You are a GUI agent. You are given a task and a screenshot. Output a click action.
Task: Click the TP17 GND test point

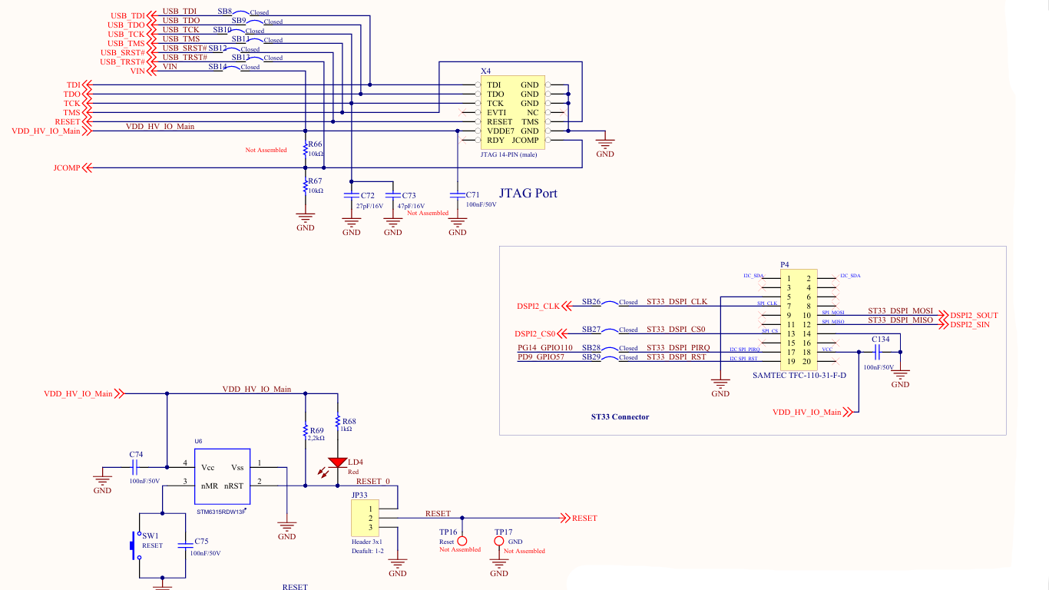tap(499, 542)
